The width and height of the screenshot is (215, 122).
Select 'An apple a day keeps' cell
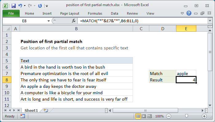76,86
